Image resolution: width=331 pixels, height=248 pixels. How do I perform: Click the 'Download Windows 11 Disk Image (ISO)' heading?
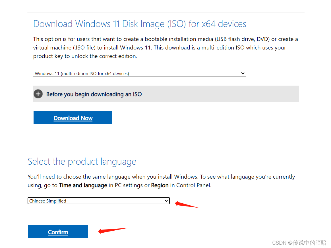[140, 24]
